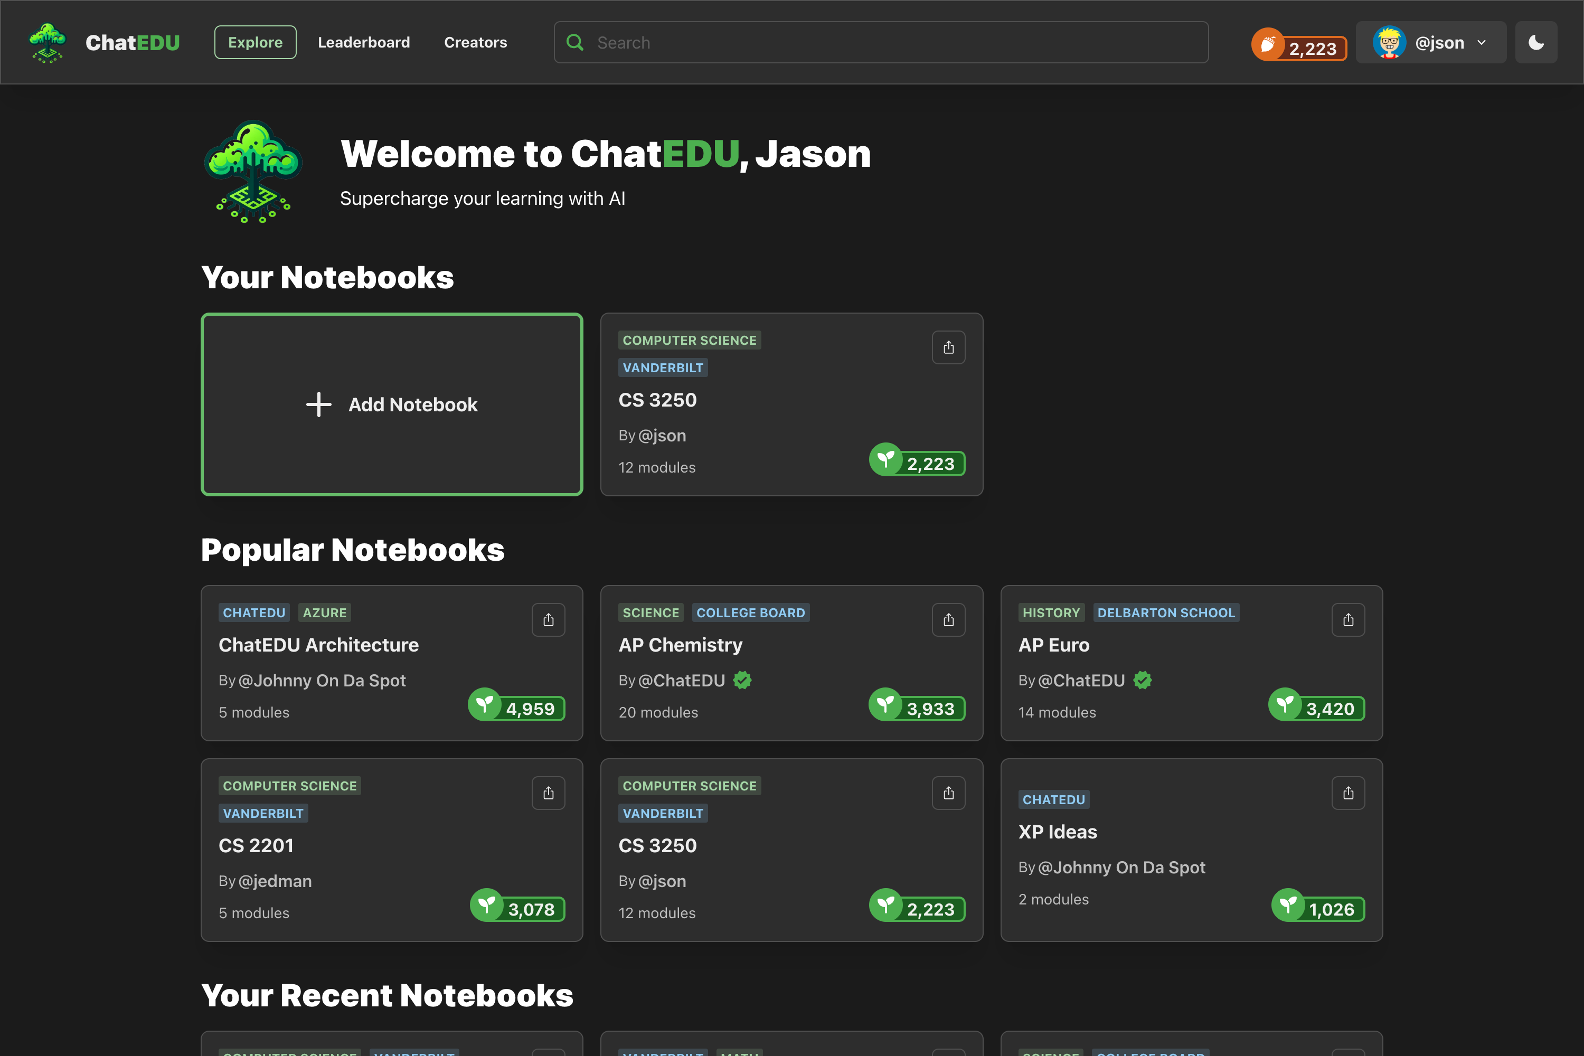1584x1056 pixels.
Task: Click share icon on your CS 3250 notebook
Action: pyautogui.click(x=948, y=347)
